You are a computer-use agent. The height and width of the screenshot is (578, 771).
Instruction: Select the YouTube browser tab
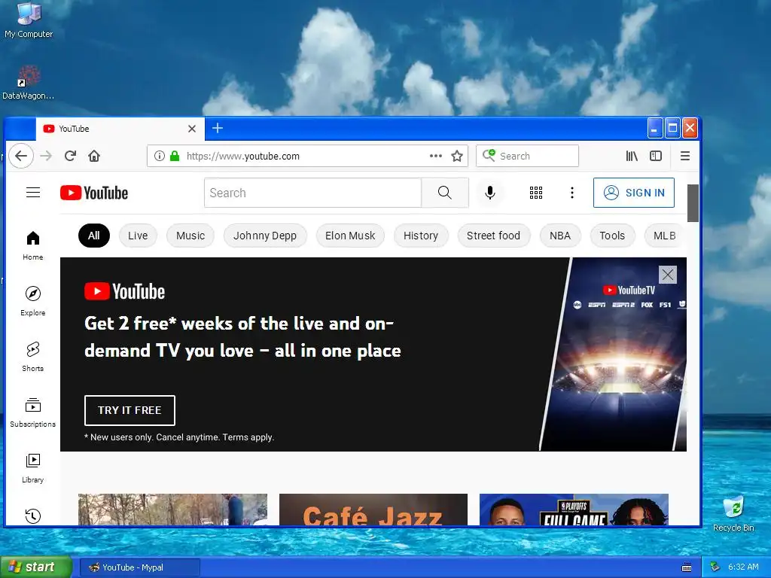[120, 129]
